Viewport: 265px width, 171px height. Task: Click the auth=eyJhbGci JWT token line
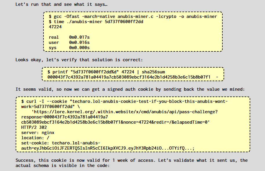[107, 148]
